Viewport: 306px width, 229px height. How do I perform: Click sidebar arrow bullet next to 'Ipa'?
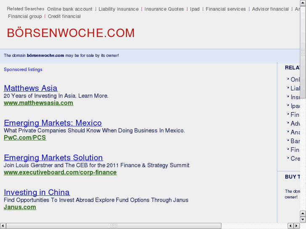287,105
